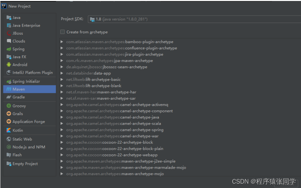Expand lift-archetype-basic entry
The width and height of the screenshot is (301, 188).
pyautogui.click(x=62, y=79)
